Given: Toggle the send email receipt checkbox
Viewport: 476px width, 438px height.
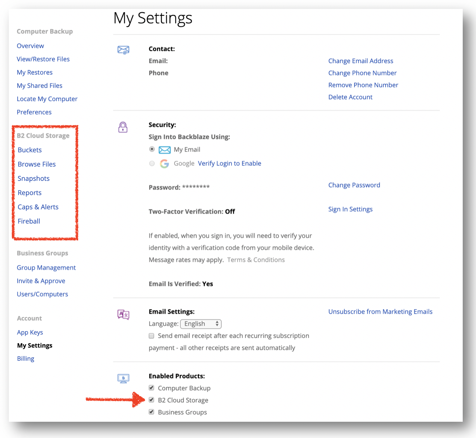Looking at the screenshot, I should 151,336.
